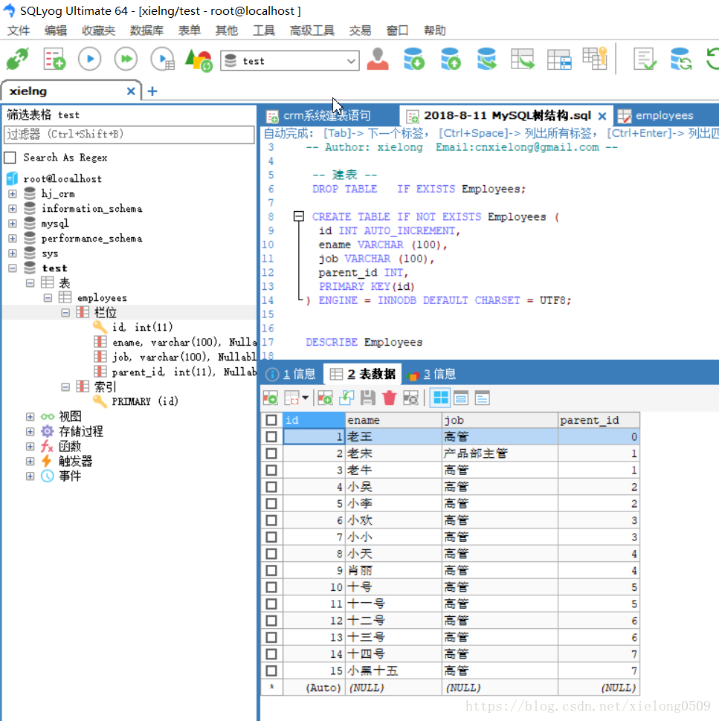
Task: Expand the information_schema database node
Action: pos(13,209)
